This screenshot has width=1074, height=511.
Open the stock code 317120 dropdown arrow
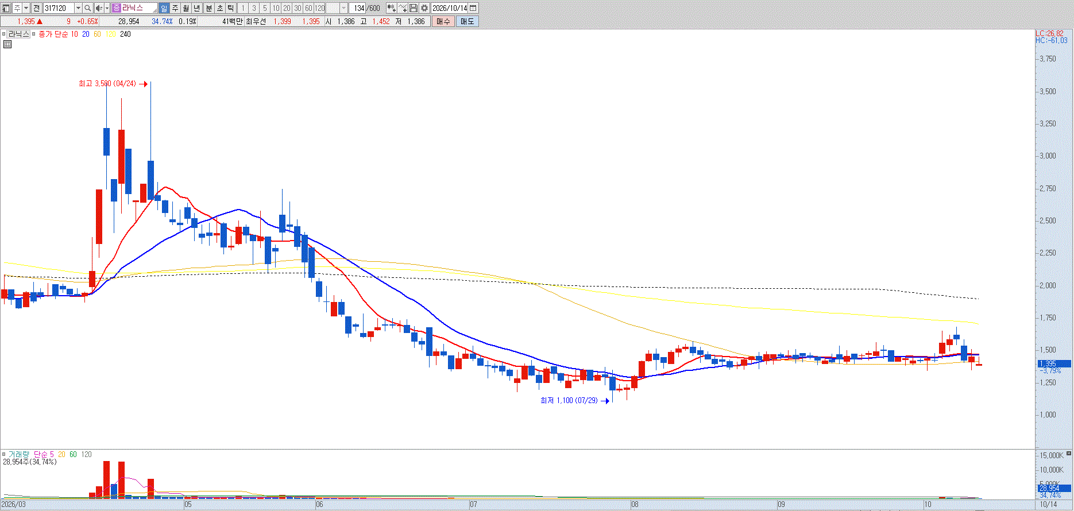click(78, 8)
